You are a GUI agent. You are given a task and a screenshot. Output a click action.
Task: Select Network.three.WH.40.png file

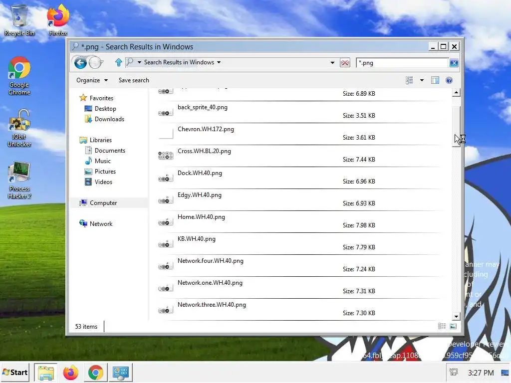[x=300, y=309]
